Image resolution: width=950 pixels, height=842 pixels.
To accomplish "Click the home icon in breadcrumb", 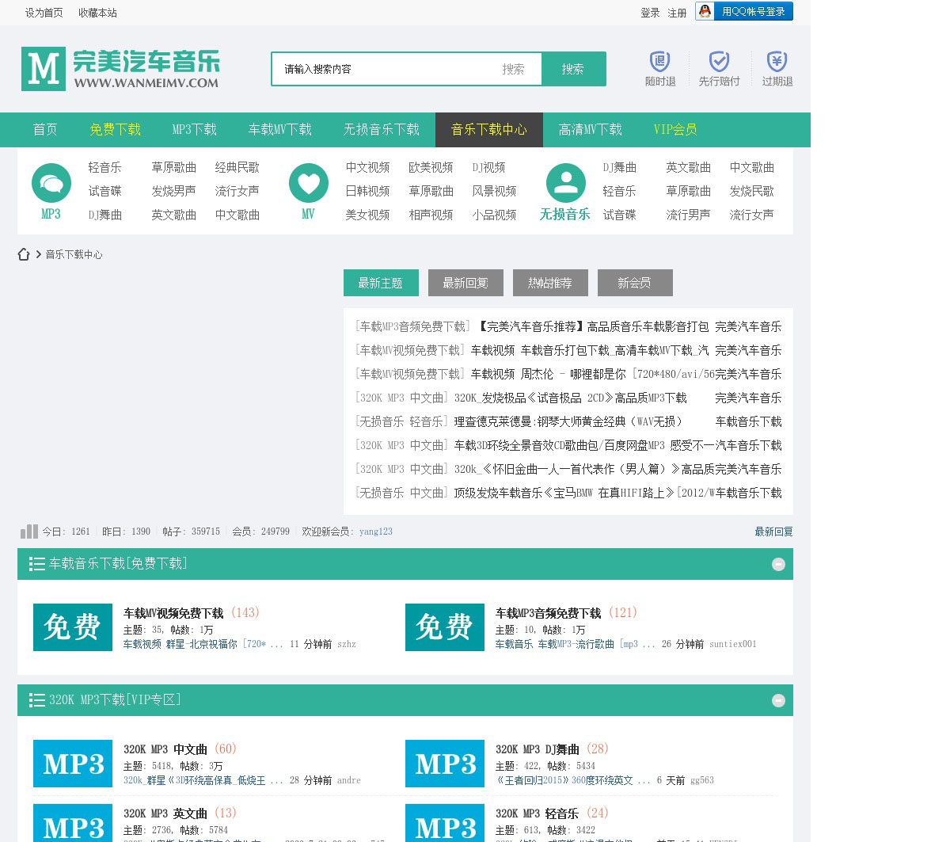I will (24, 254).
